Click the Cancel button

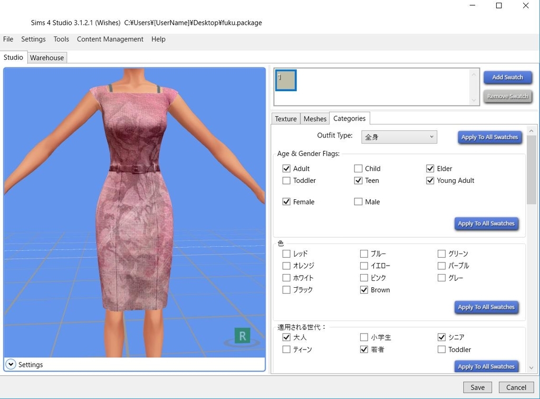(516, 387)
